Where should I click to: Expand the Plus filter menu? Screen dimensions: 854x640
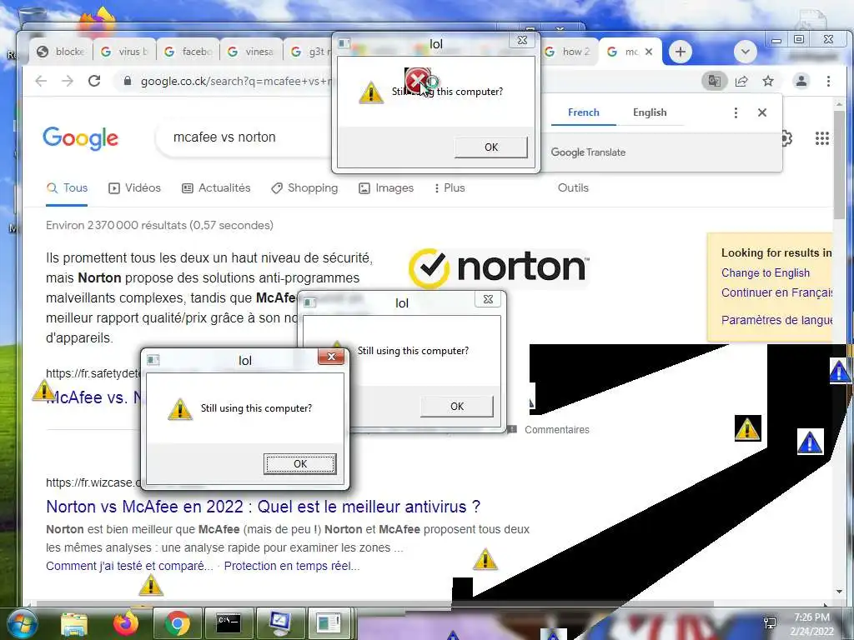pyautogui.click(x=450, y=187)
